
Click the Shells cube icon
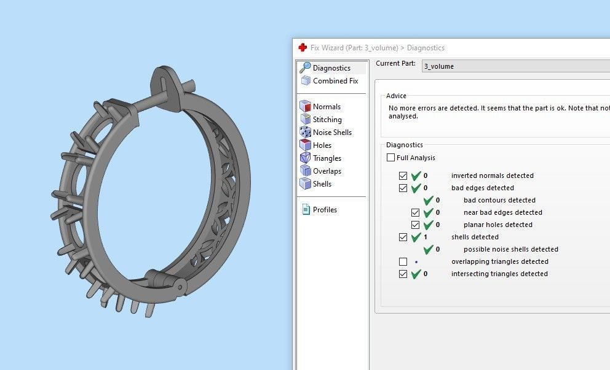click(306, 183)
